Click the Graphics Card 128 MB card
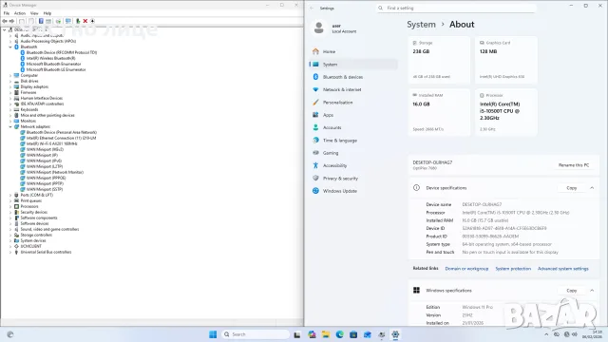608x342 pixels. click(506, 60)
